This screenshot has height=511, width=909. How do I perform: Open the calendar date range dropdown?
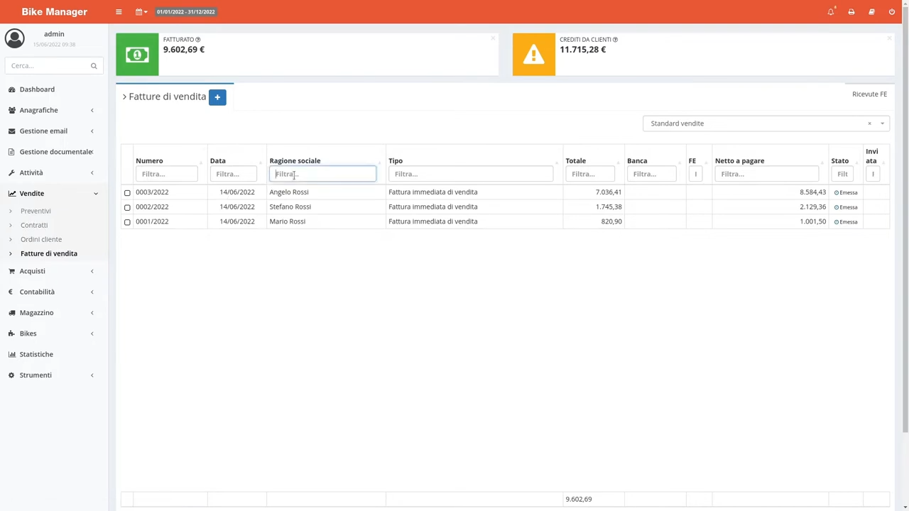coord(141,12)
